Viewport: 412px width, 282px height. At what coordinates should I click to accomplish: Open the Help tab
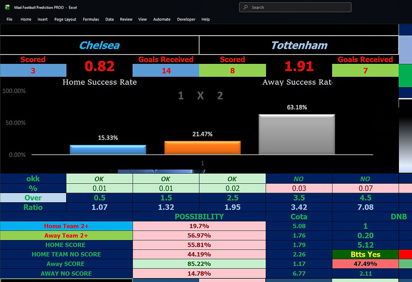(206, 19)
